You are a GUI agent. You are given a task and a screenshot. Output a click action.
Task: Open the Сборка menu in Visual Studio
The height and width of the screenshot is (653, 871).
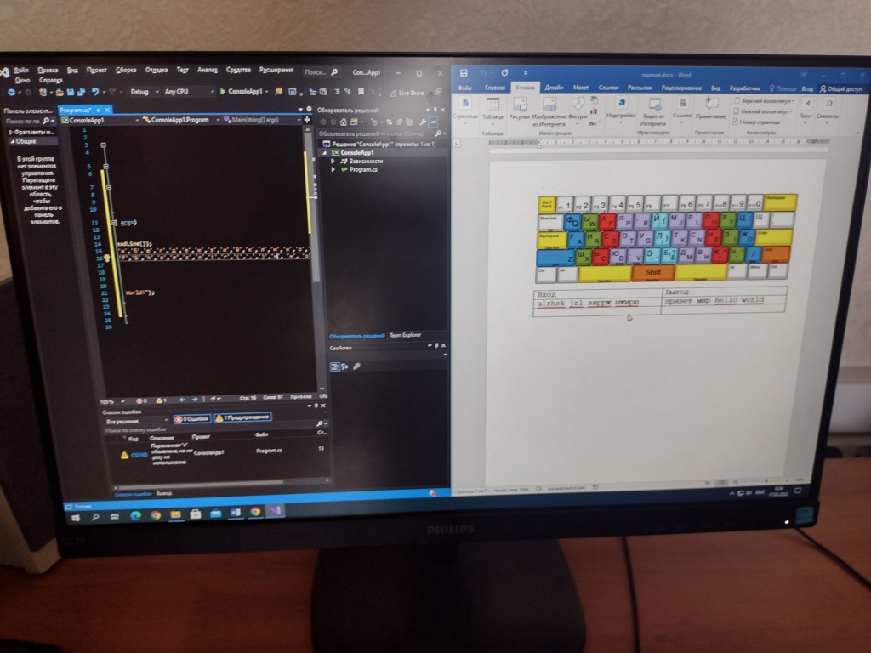(x=126, y=70)
